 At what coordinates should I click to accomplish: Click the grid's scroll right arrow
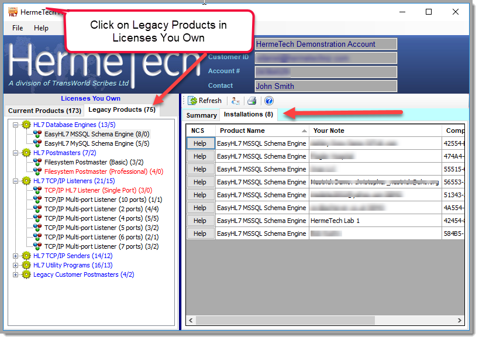point(460,320)
